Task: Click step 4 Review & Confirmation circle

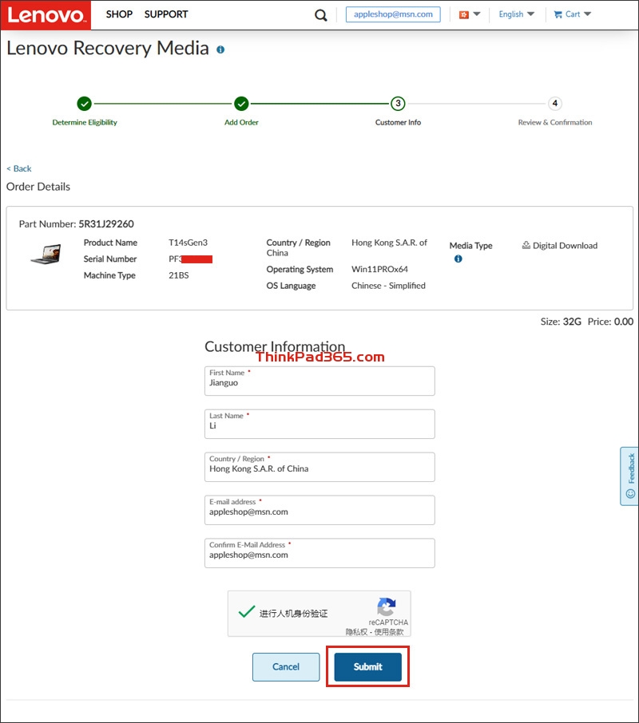Action: click(555, 103)
